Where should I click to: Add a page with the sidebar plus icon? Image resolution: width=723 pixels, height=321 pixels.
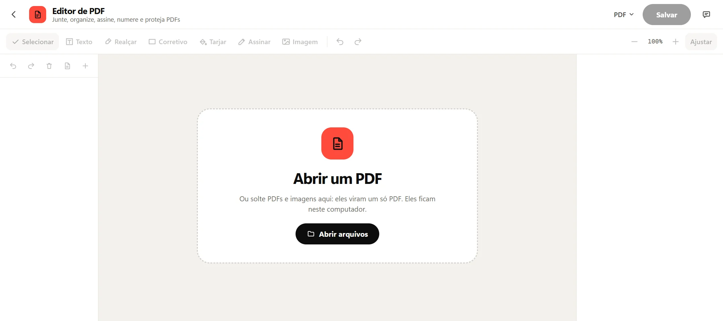coord(85,66)
